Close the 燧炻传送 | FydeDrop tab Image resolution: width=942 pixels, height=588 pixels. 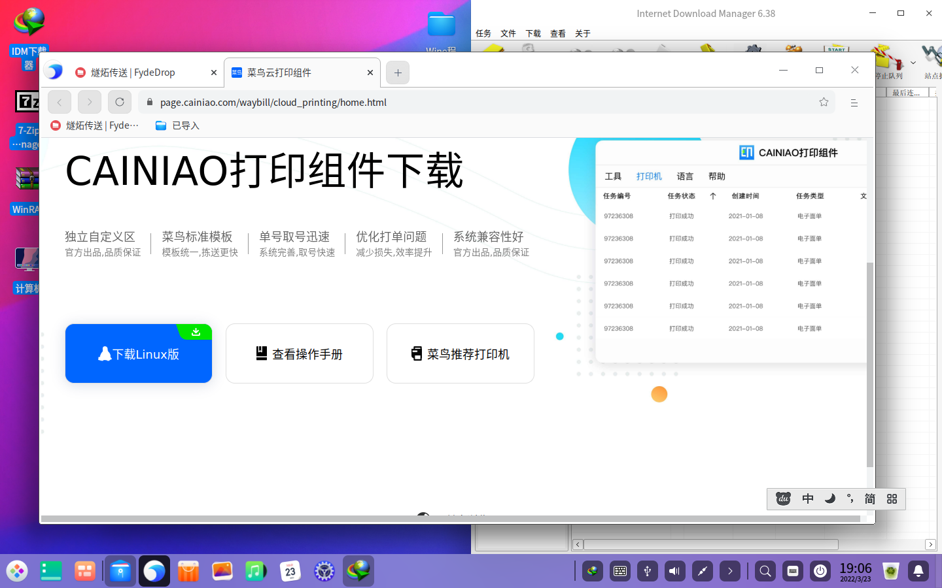[x=213, y=73]
